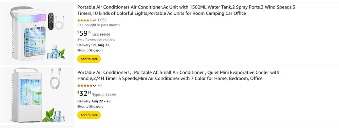Add the $32.99 mini cooler to cart
This screenshot has height=128, width=339.
pyautogui.click(x=89, y=115)
